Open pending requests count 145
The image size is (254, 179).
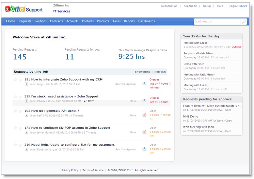(x=20, y=57)
